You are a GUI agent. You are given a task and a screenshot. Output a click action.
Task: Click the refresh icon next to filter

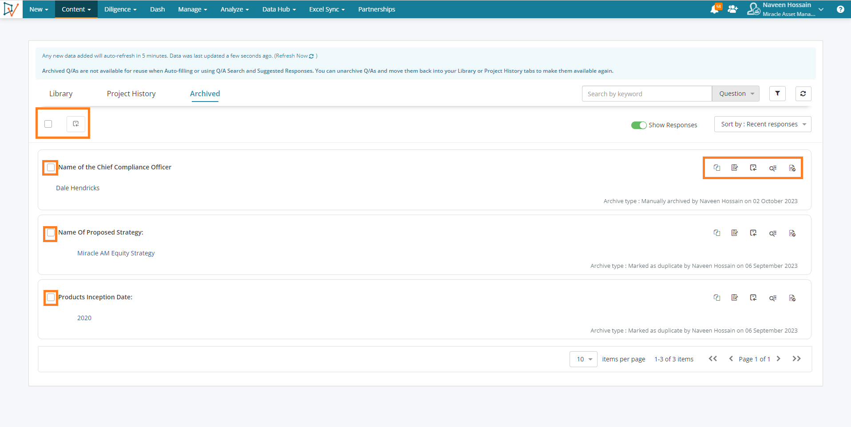803,94
